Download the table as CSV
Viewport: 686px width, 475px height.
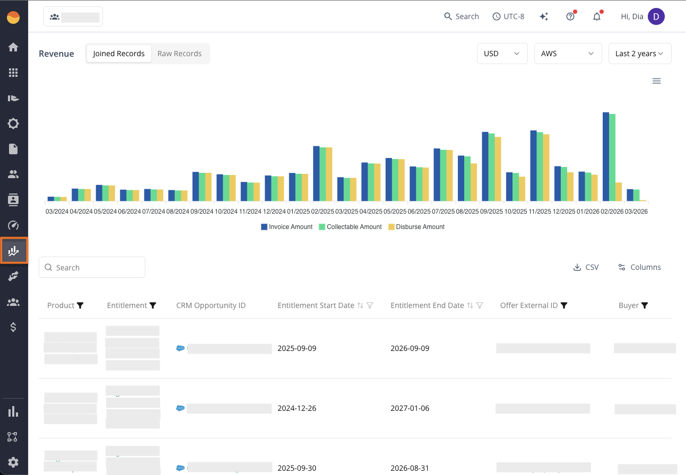(586, 267)
